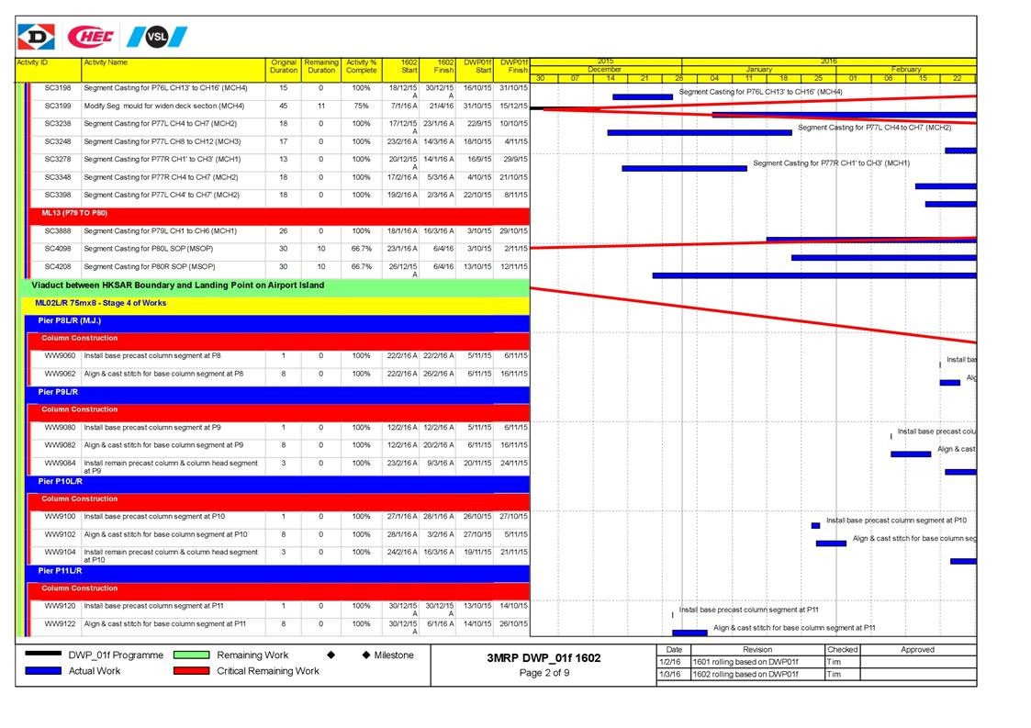Screen dimensions: 1031x728
Task: Select the Activity Name column header
Action: (173, 70)
